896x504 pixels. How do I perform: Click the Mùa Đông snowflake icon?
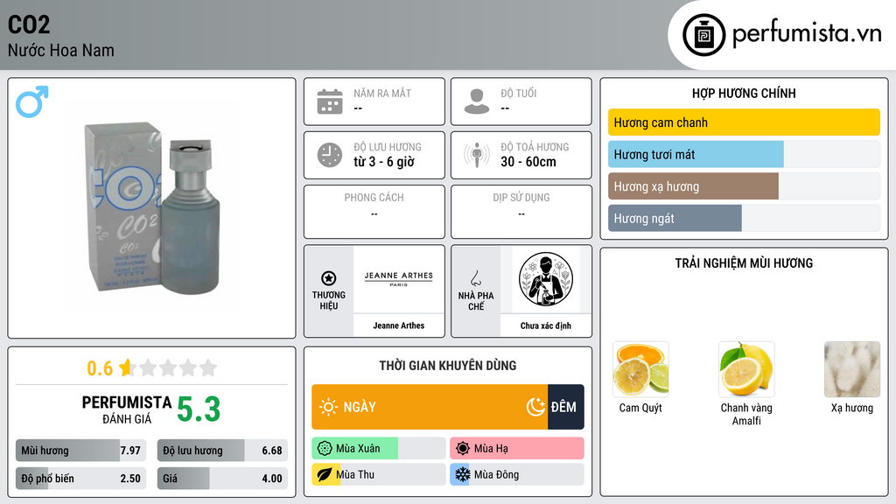click(x=462, y=474)
